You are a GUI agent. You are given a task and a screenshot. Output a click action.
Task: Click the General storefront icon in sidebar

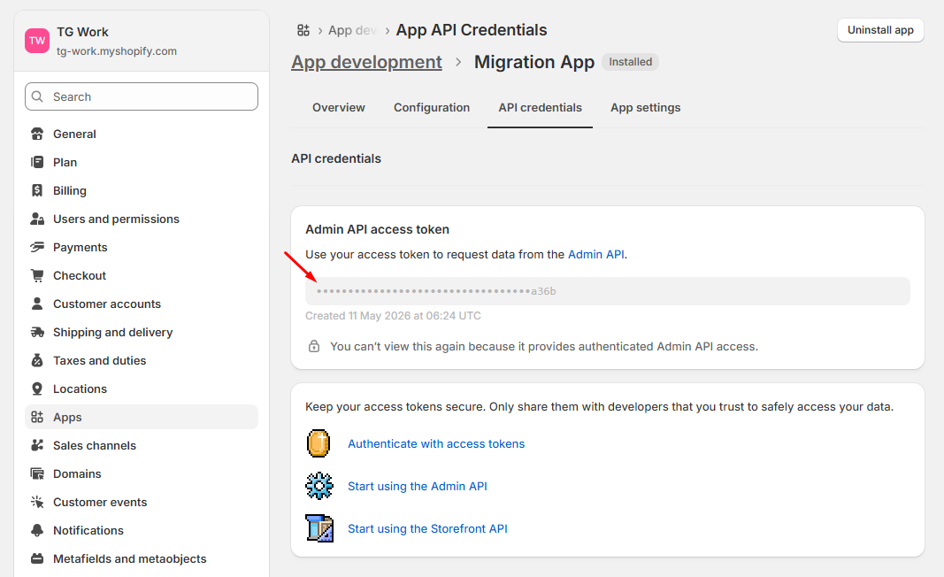(x=37, y=134)
